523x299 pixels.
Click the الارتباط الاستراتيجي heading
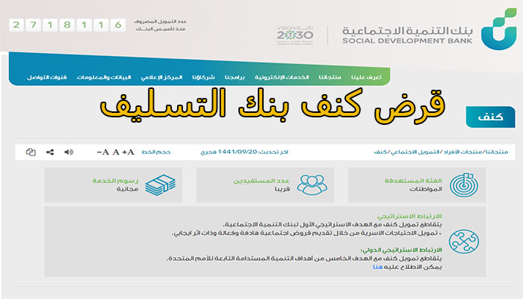point(409,216)
